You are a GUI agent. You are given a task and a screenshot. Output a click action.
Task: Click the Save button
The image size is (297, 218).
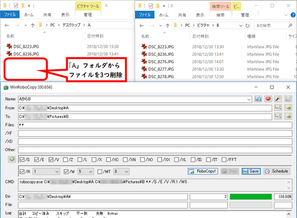(251, 171)
